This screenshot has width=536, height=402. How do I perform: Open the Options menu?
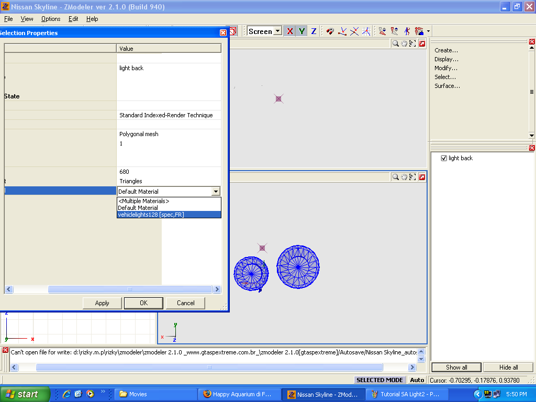click(51, 19)
